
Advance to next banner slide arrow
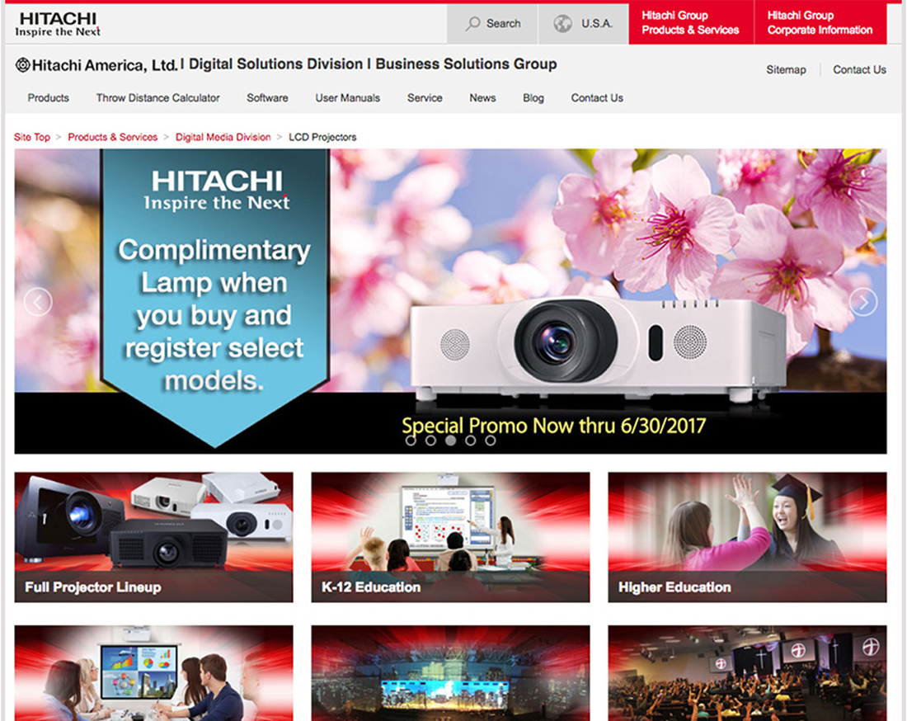(x=863, y=301)
